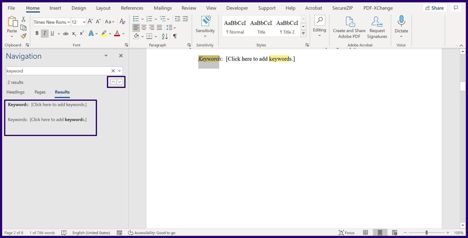Apply Text Effects icon

pos(91,33)
